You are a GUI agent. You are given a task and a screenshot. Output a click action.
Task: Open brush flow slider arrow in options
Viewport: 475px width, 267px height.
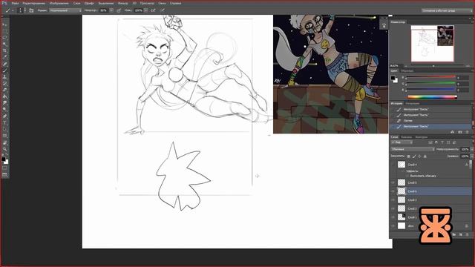click(146, 10)
